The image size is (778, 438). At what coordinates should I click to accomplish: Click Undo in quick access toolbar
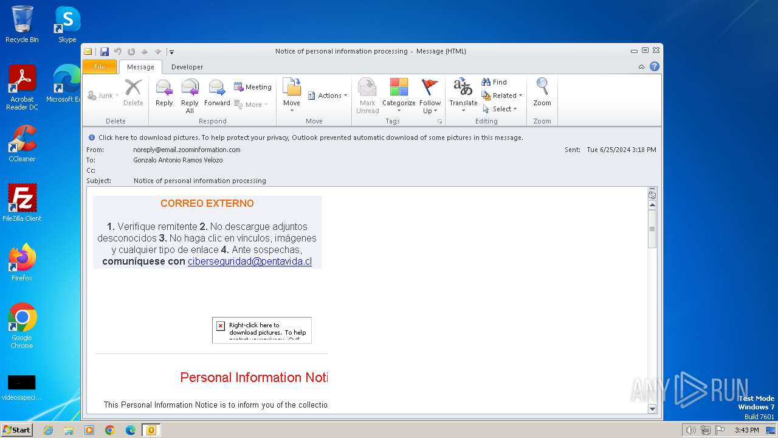(x=118, y=52)
